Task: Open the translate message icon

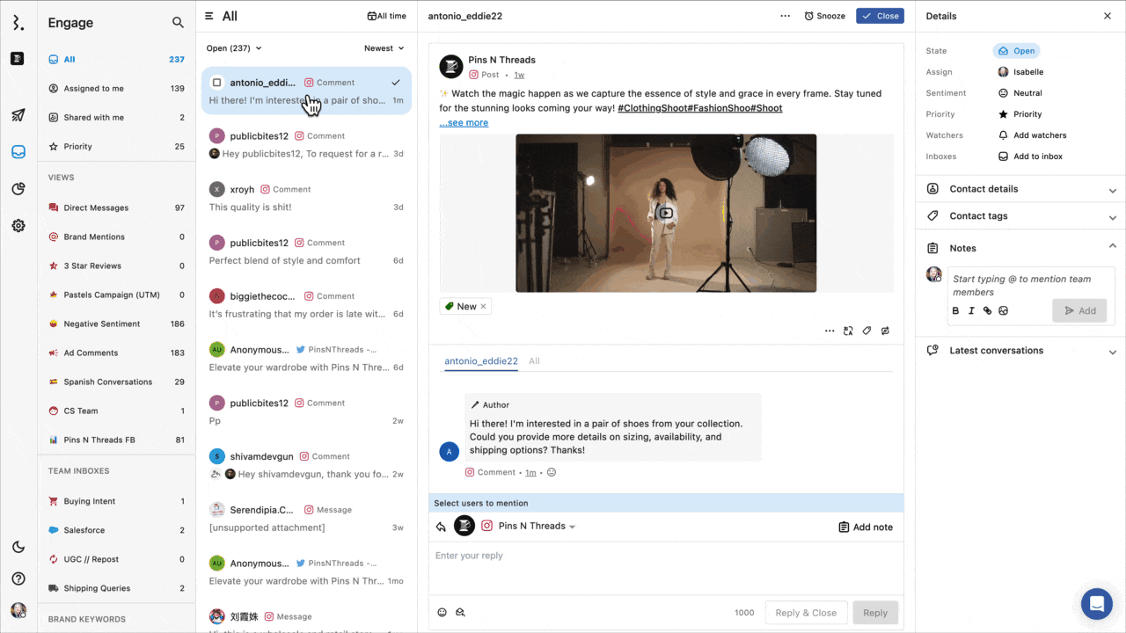Action: (x=848, y=331)
